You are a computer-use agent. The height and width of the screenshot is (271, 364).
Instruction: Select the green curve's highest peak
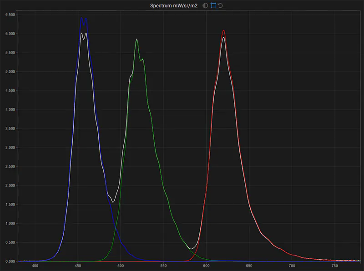[136, 40]
